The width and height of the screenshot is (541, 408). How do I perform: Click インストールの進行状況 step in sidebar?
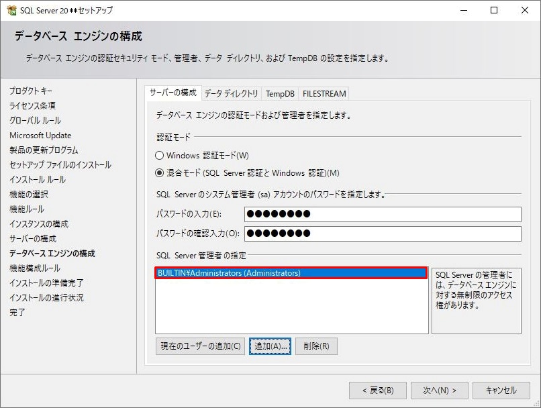(46, 298)
